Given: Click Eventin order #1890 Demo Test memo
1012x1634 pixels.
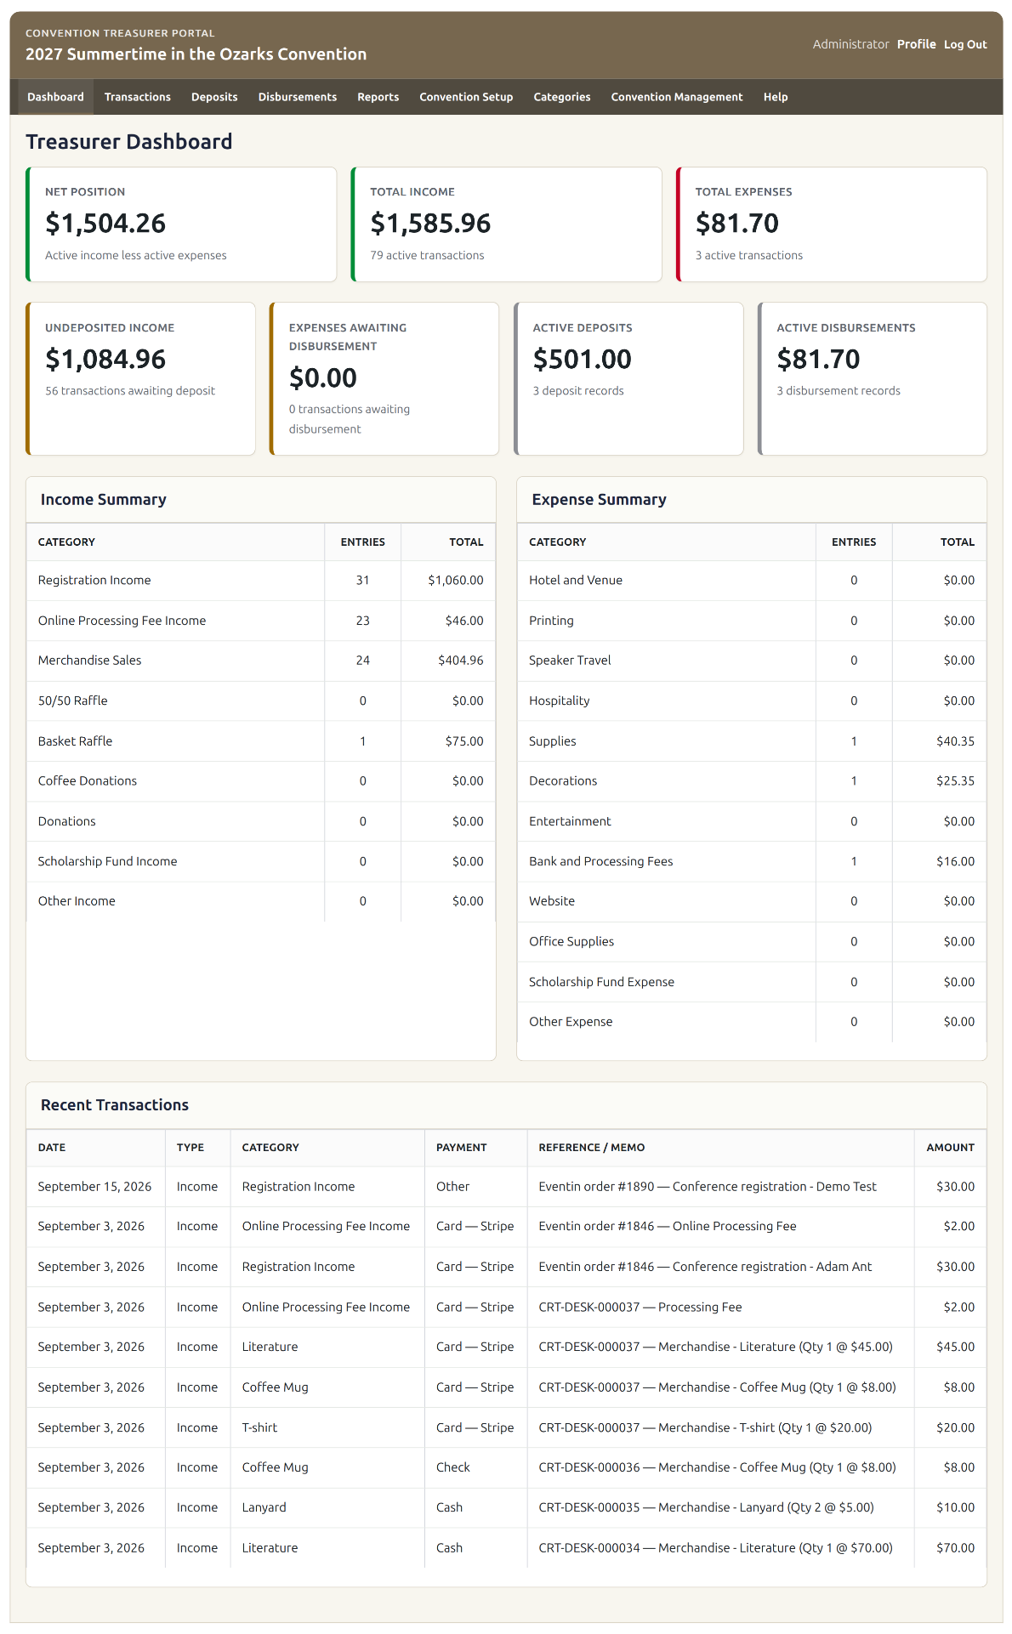Looking at the screenshot, I should point(708,1187).
